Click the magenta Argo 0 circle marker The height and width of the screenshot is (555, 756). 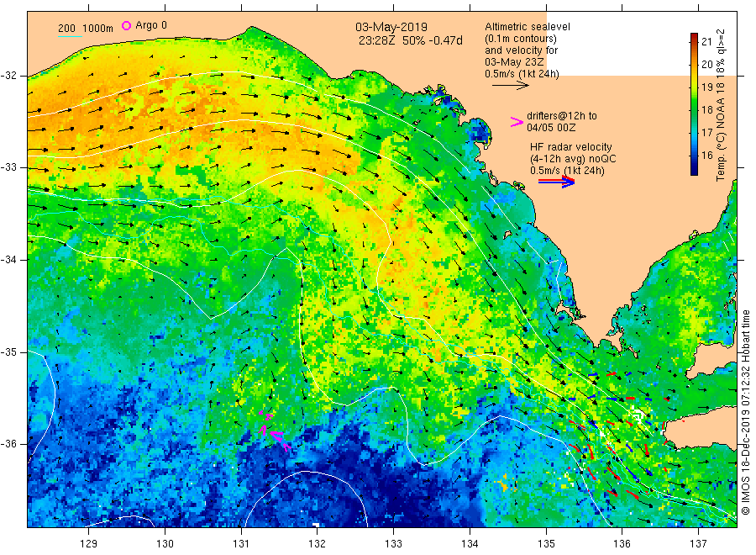126,25
